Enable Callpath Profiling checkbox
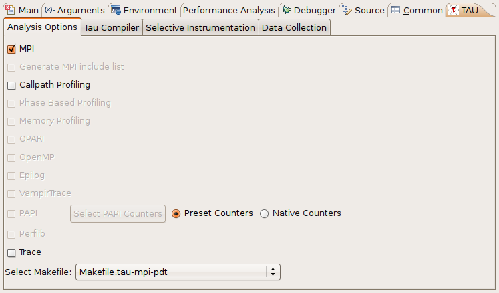This screenshot has width=499, height=293. [x=11, y=86]
